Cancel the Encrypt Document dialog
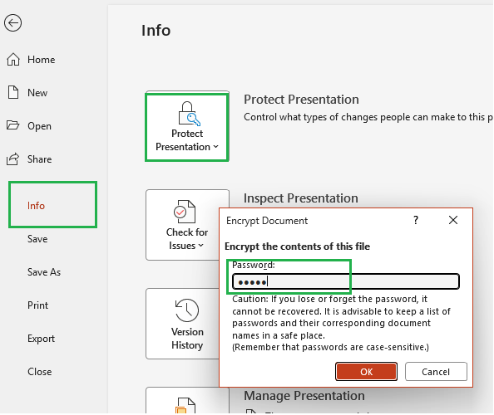The width and height of the screenshot is (494, 415). click(436, 372)
